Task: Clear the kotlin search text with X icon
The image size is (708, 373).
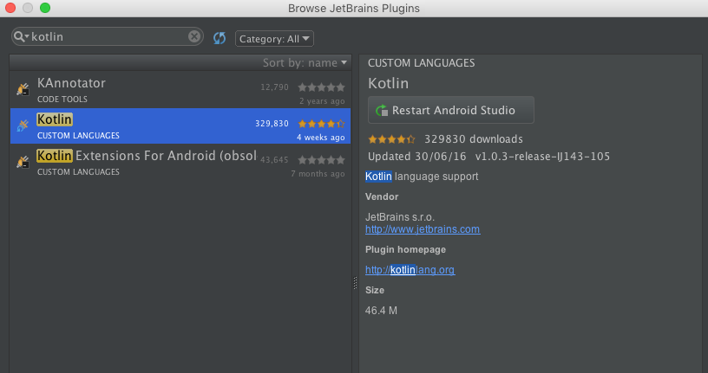Action: pos(194,36)
